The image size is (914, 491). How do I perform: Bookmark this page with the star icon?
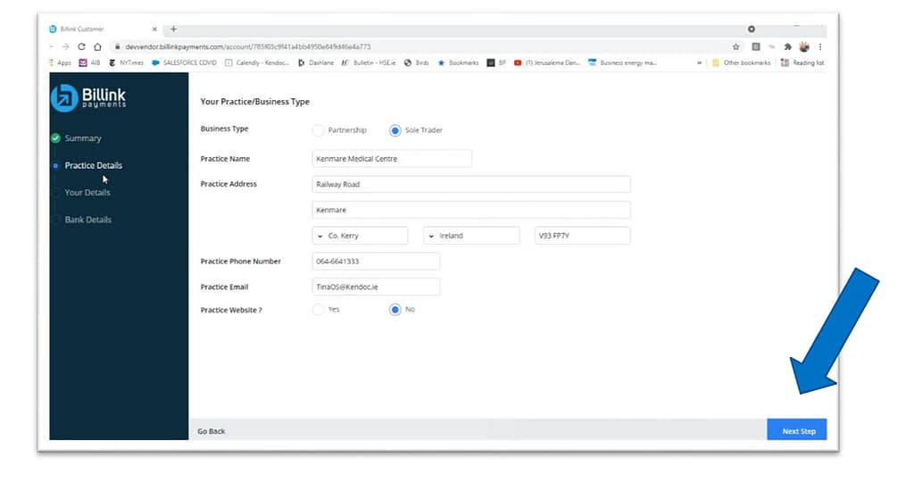(735, 46)
